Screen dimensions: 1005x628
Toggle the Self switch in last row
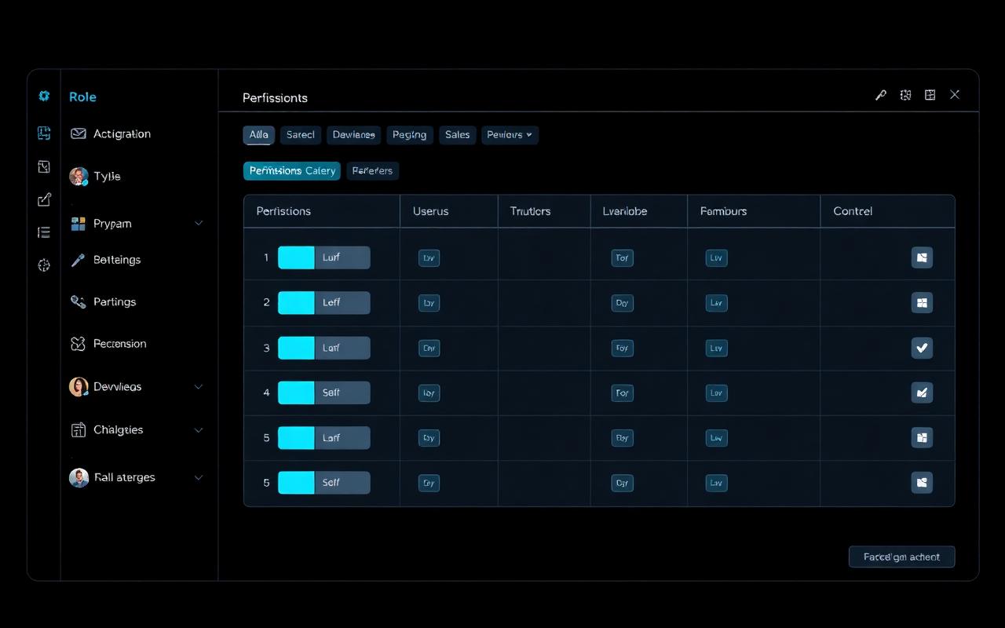pos(323,483)
